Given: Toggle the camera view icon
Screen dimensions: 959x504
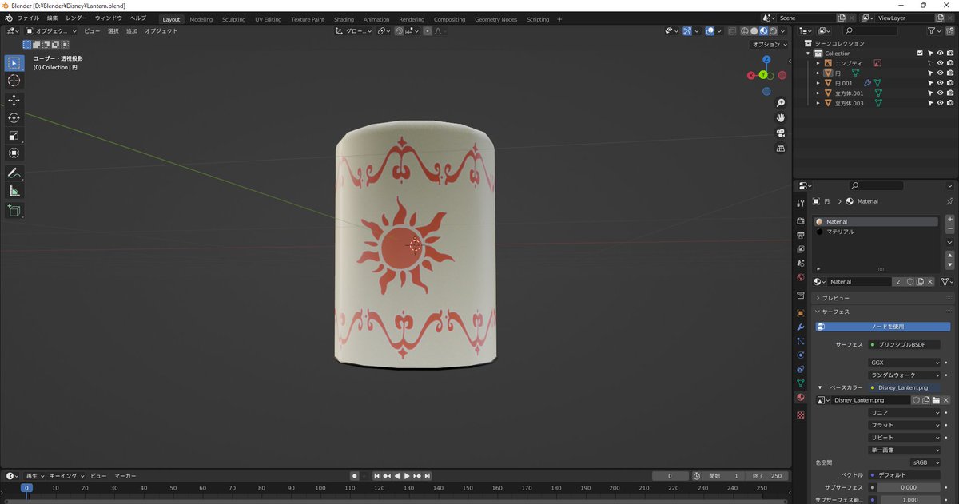Looking at the screenshot, I should pos(781,133).
